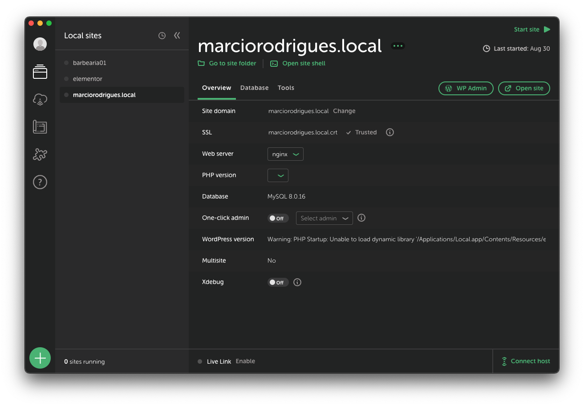The height and width of the screenshot is (406, 584).
Task: Open the nginx web server dropdown
Action: pos(285,154)
